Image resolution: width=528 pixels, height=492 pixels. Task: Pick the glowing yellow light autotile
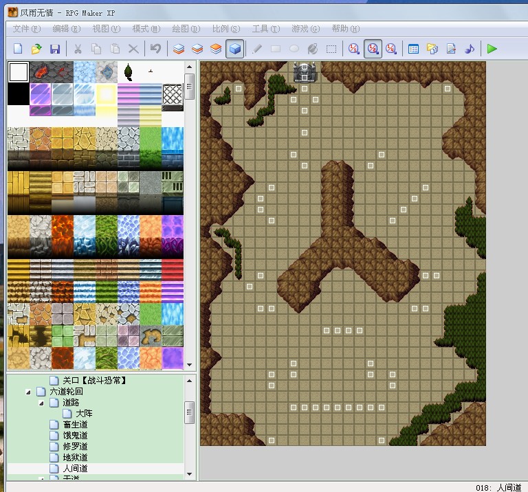coord(107,94)
